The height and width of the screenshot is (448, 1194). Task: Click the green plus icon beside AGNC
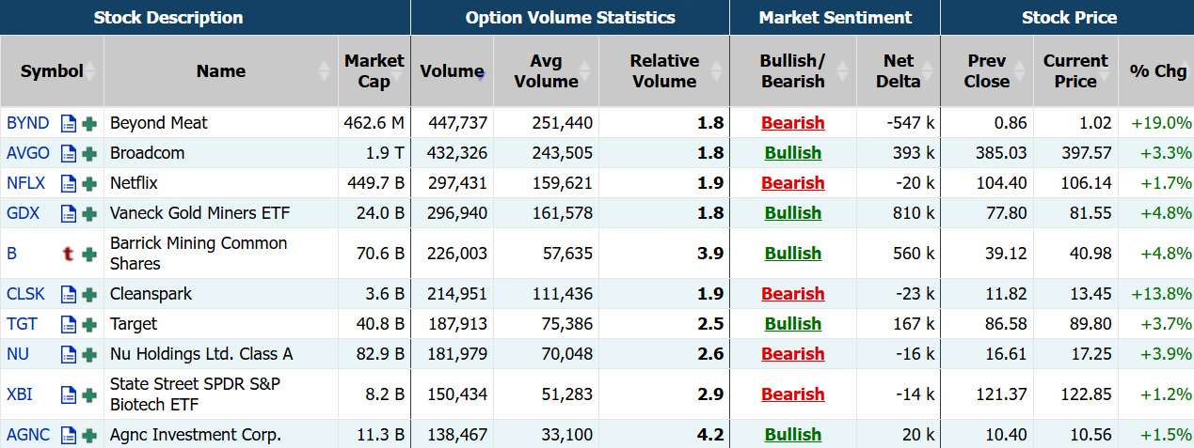point(89,435)
